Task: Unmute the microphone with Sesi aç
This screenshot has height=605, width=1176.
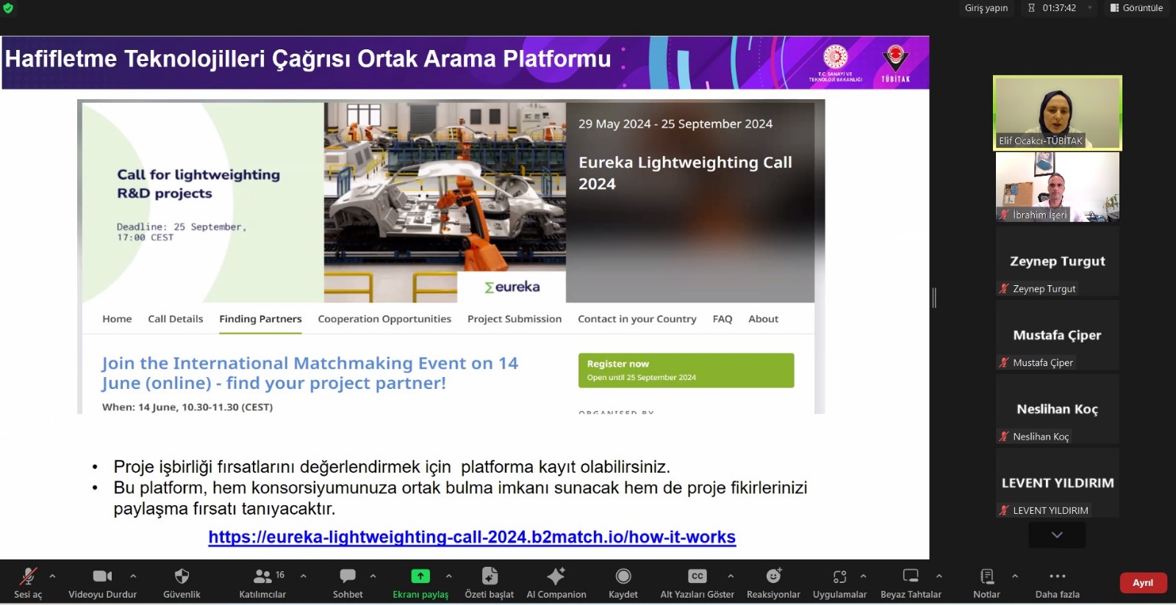Action: 28,583
